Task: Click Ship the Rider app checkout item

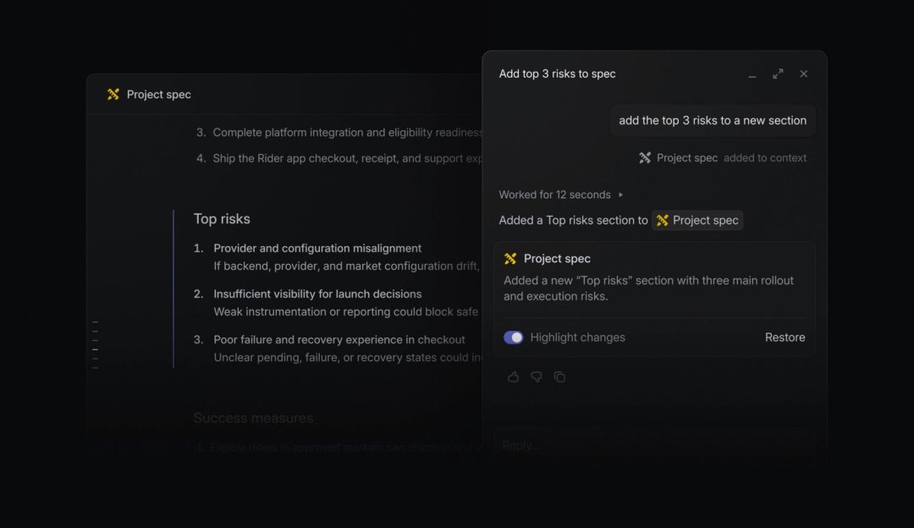Action: coord(339,158)
